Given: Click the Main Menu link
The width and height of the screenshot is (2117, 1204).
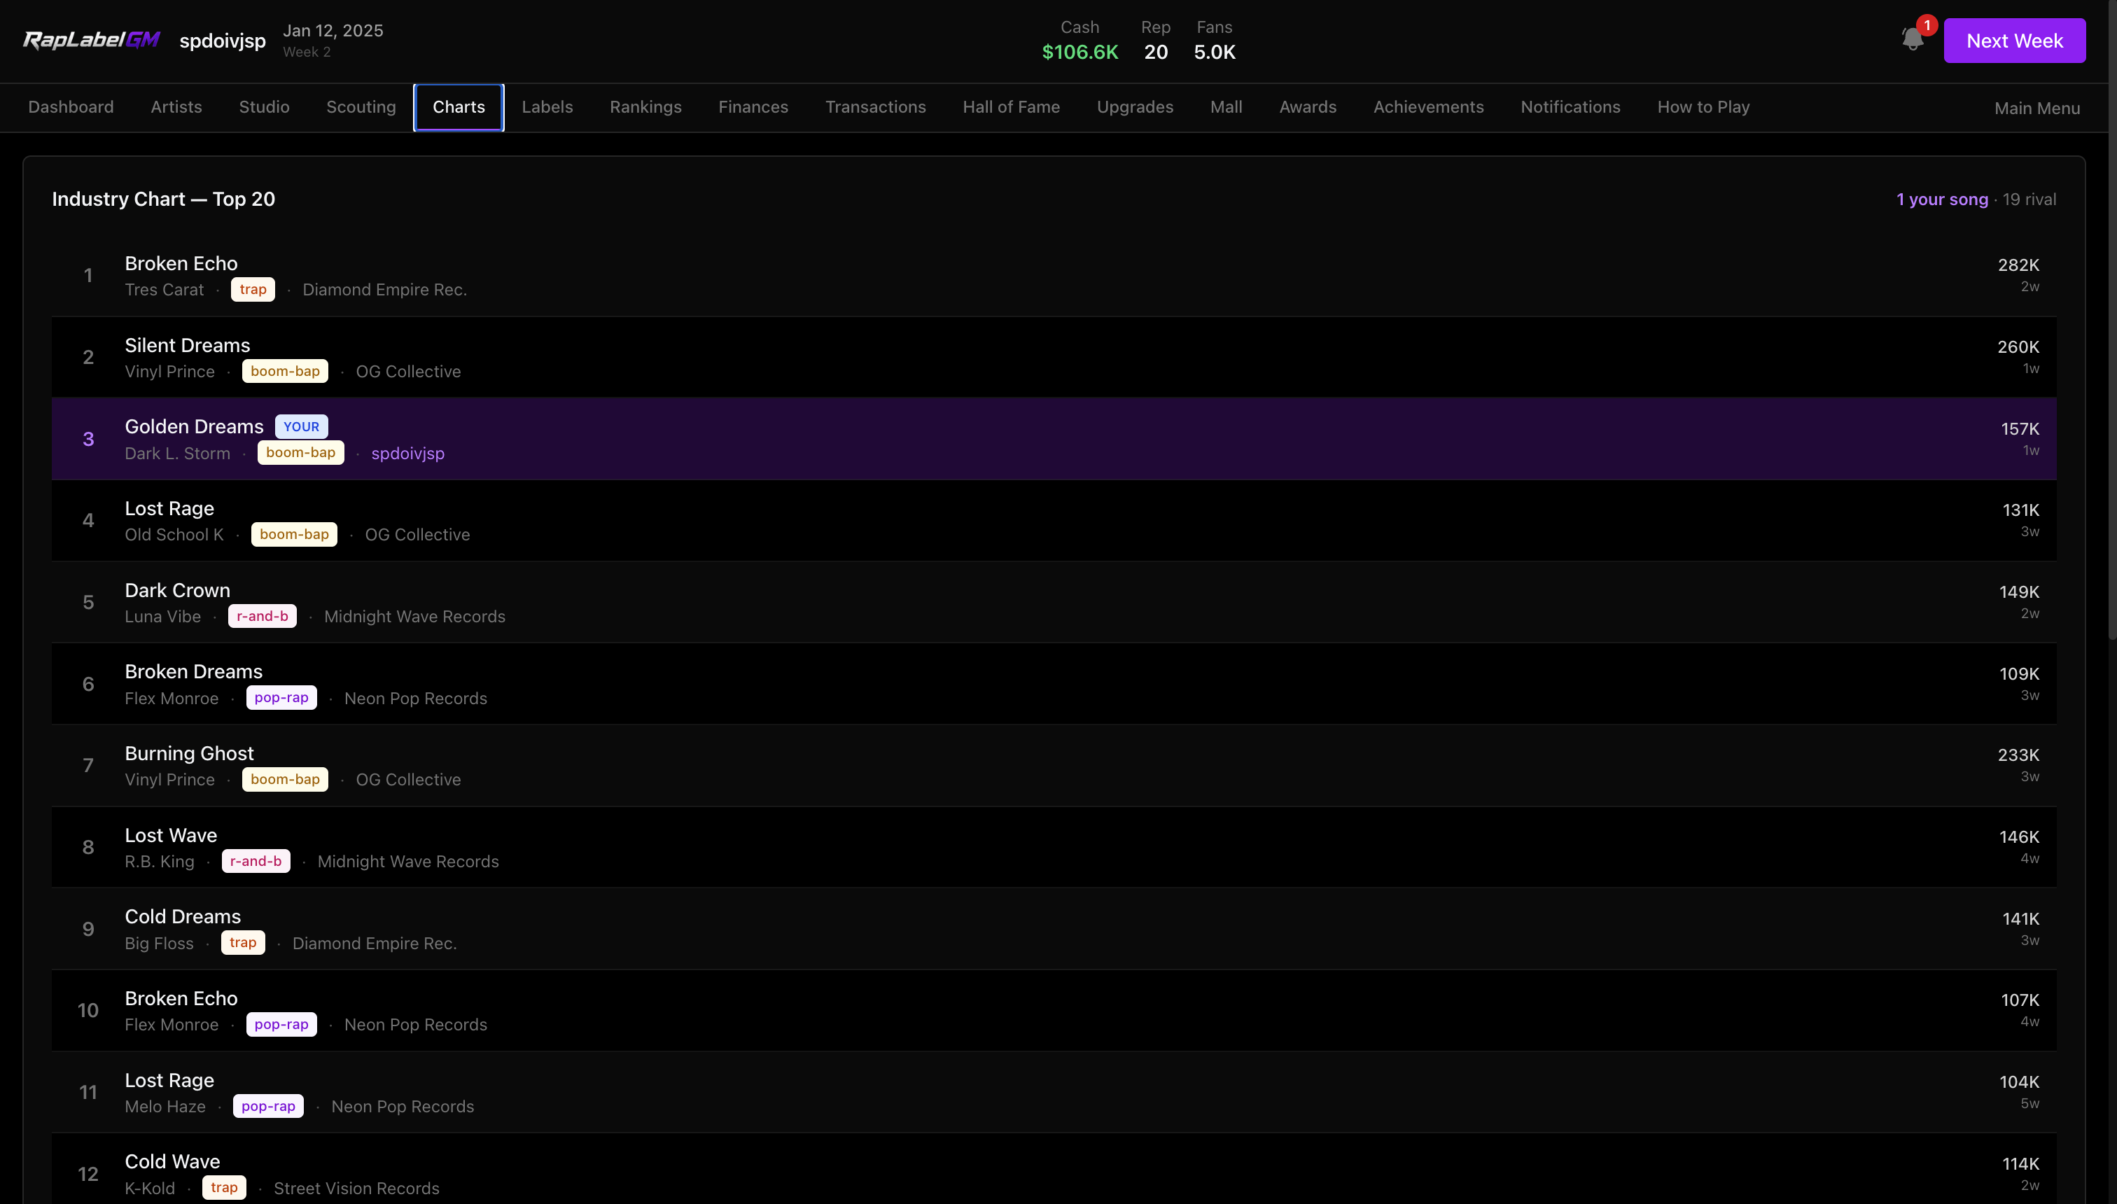Looking at the screenshot, I should click(2036, 108).
